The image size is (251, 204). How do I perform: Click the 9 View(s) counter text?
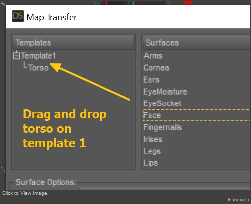[238, 200]
